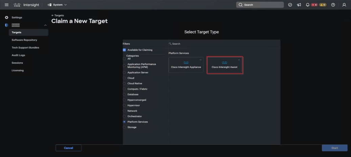Click the Cancel button
Viewport: 351px width, 157px height.
point(68,148)
